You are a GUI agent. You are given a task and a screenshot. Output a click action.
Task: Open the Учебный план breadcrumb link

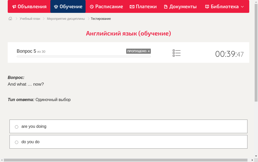(x=30, y=19)
